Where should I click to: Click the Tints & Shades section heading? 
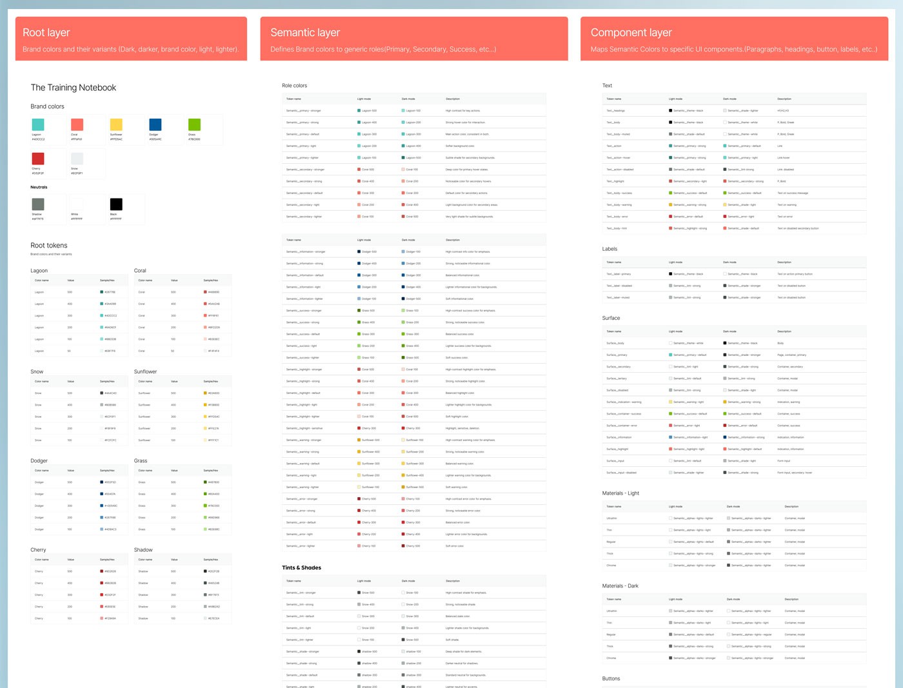[x=301, y=567]
